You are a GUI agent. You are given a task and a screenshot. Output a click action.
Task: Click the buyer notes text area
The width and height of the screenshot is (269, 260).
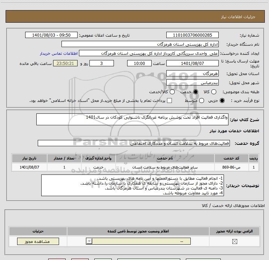(x=132, y=185)
